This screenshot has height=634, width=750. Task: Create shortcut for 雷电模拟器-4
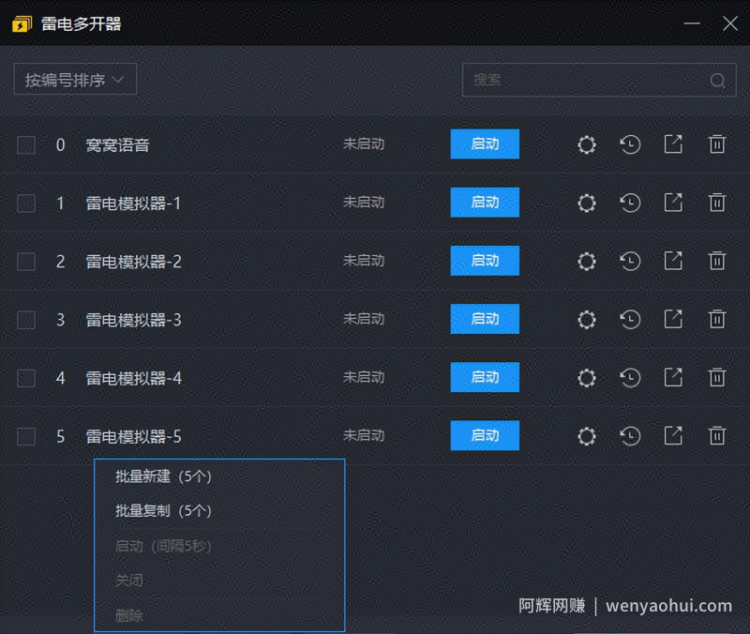coord(673,378)
